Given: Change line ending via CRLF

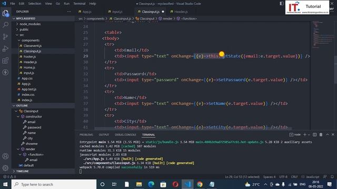Looking at the screenshot, I should coord(294,177).
